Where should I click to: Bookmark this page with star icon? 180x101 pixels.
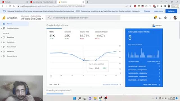[130, 6]
